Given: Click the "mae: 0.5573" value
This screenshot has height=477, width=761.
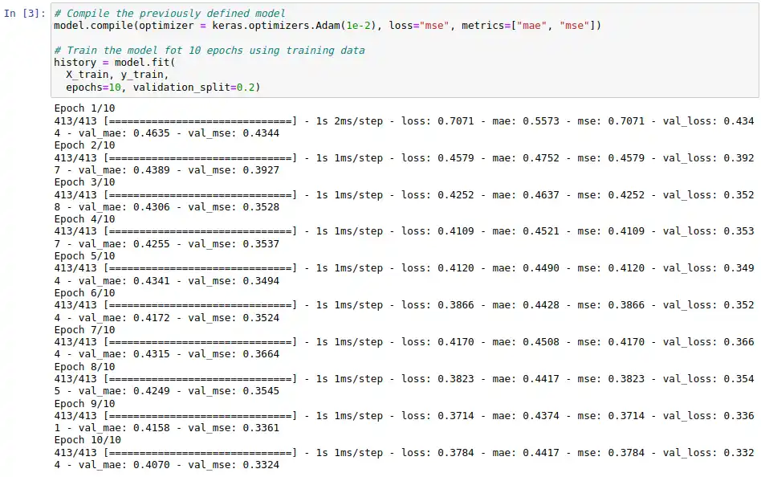Looking at the screenshot, I should coord(526,120).
